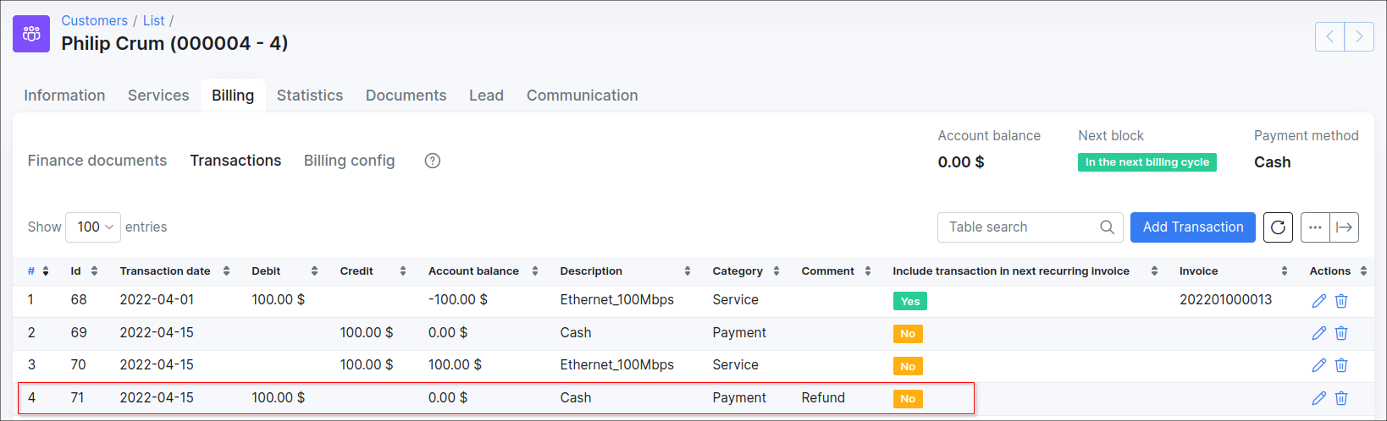Click the Table search input field
1387x421 pixels.
pyautogui.click(x=1020, y=227)
